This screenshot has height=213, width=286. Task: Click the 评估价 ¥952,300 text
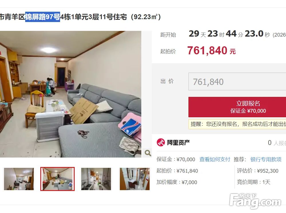coord(258,171)
